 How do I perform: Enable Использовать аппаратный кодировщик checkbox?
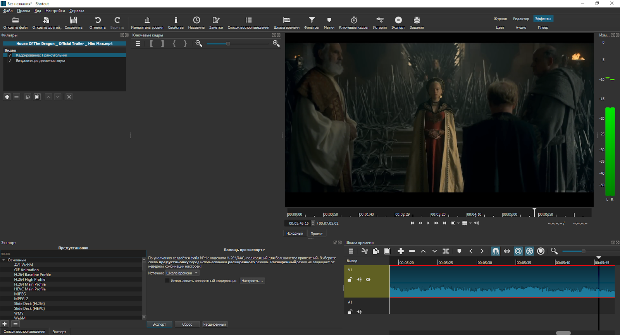click(167, 281)
